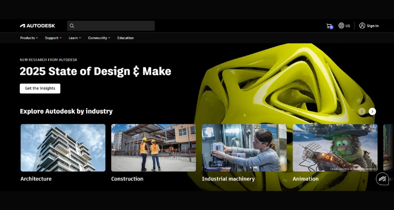Open the Autodesk Assistant chat icon
Image resolution: width=394 pixels, height=210 pixels.
click(382, 180)
